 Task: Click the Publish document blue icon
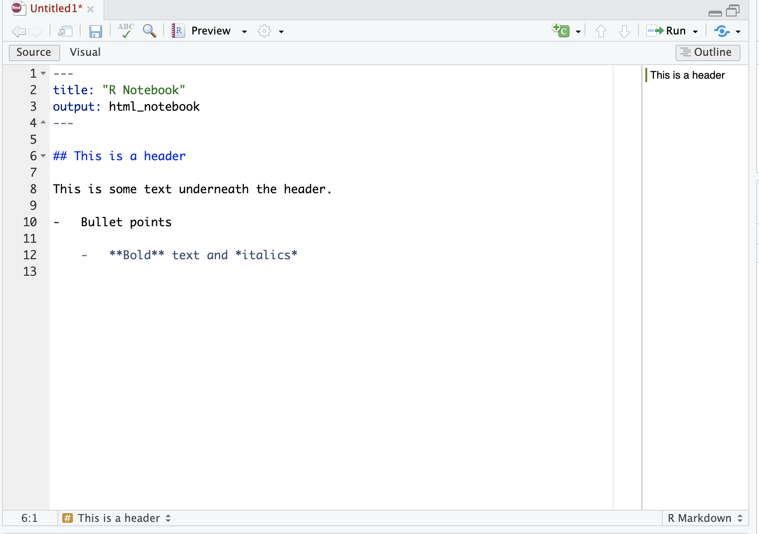(x=722, y=31)
